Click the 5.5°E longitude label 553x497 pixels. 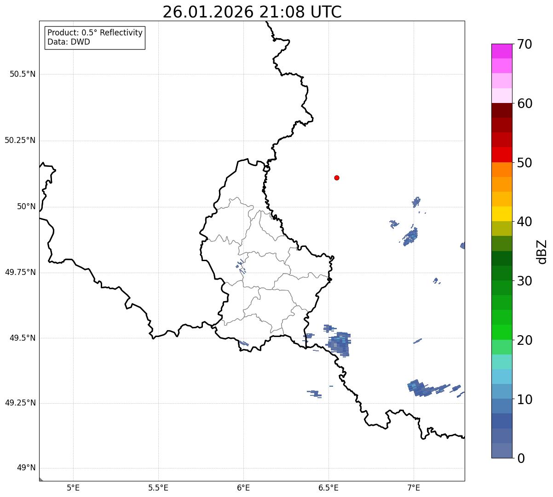pyautogui.click(x=158, y=488)
